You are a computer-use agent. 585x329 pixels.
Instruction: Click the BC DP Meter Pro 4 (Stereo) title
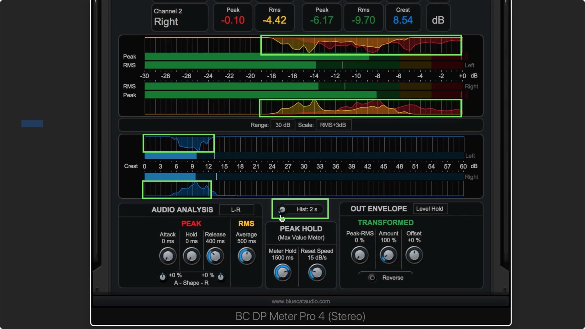coord(300,316)
